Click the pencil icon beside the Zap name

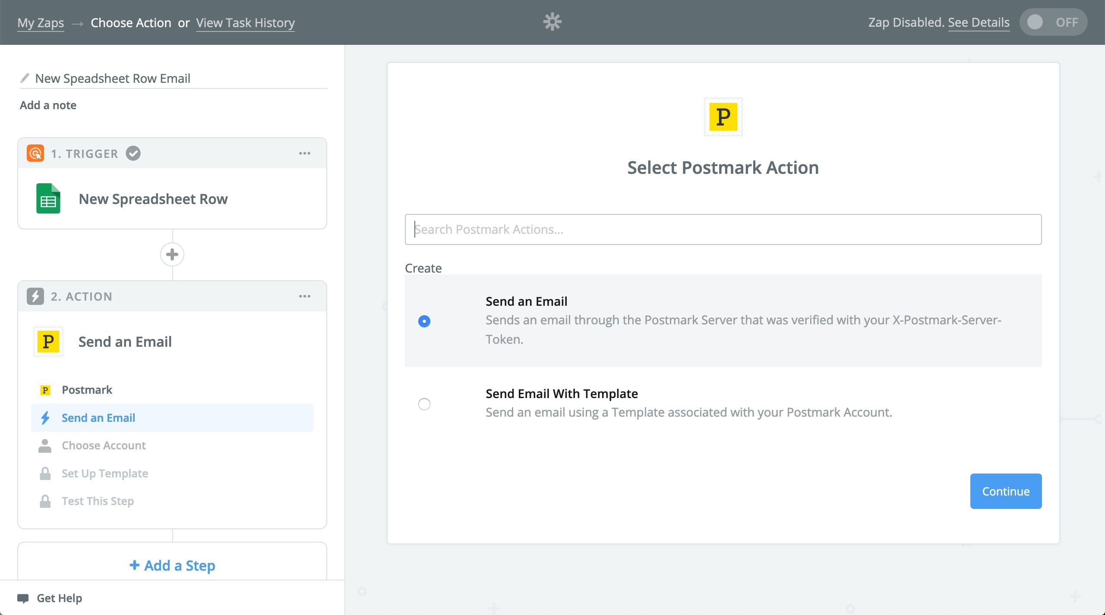pyautogui.click(x=25, y=78)
